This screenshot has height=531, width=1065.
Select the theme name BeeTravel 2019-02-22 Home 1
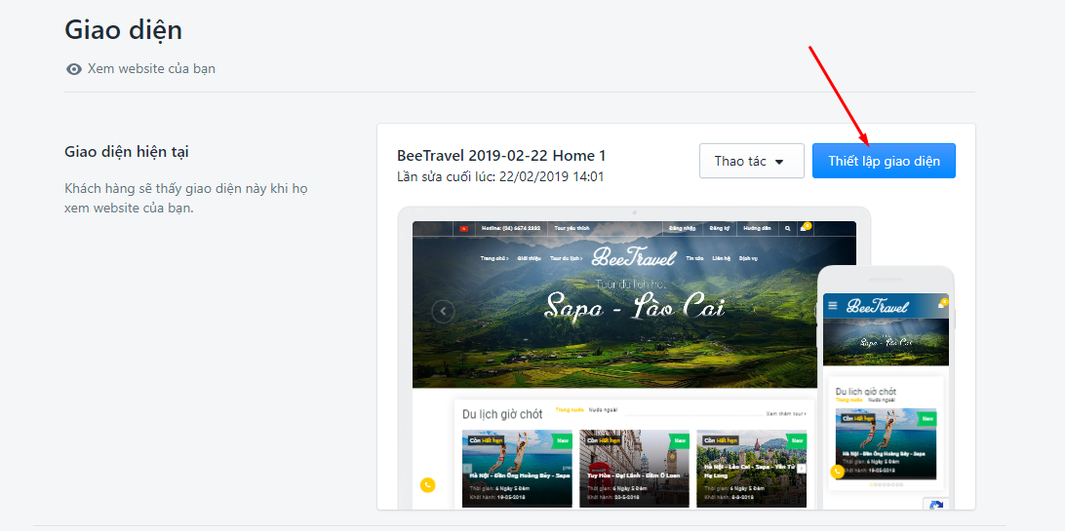click(x=501, y=155)
